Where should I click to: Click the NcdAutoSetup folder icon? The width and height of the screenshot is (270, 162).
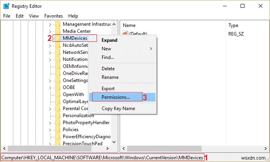pyautogui.click(x=58, y=45)
